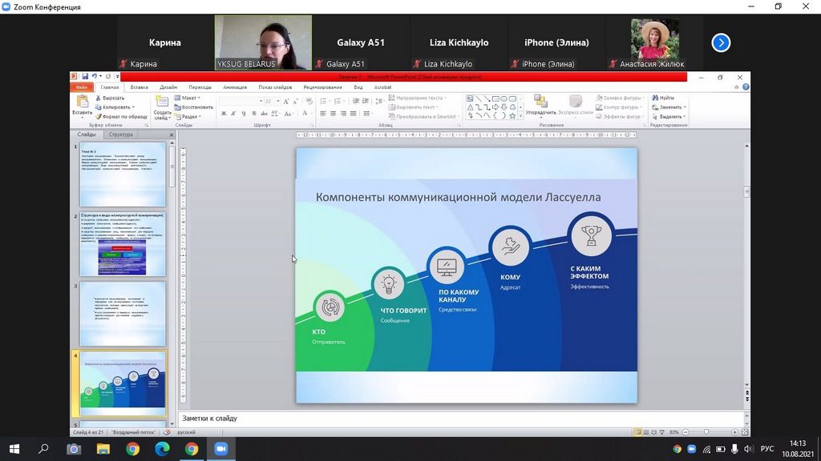Screen dimensions: 821x461
Task: Open the Вставка ribbon tab
Action: point(139,87)
